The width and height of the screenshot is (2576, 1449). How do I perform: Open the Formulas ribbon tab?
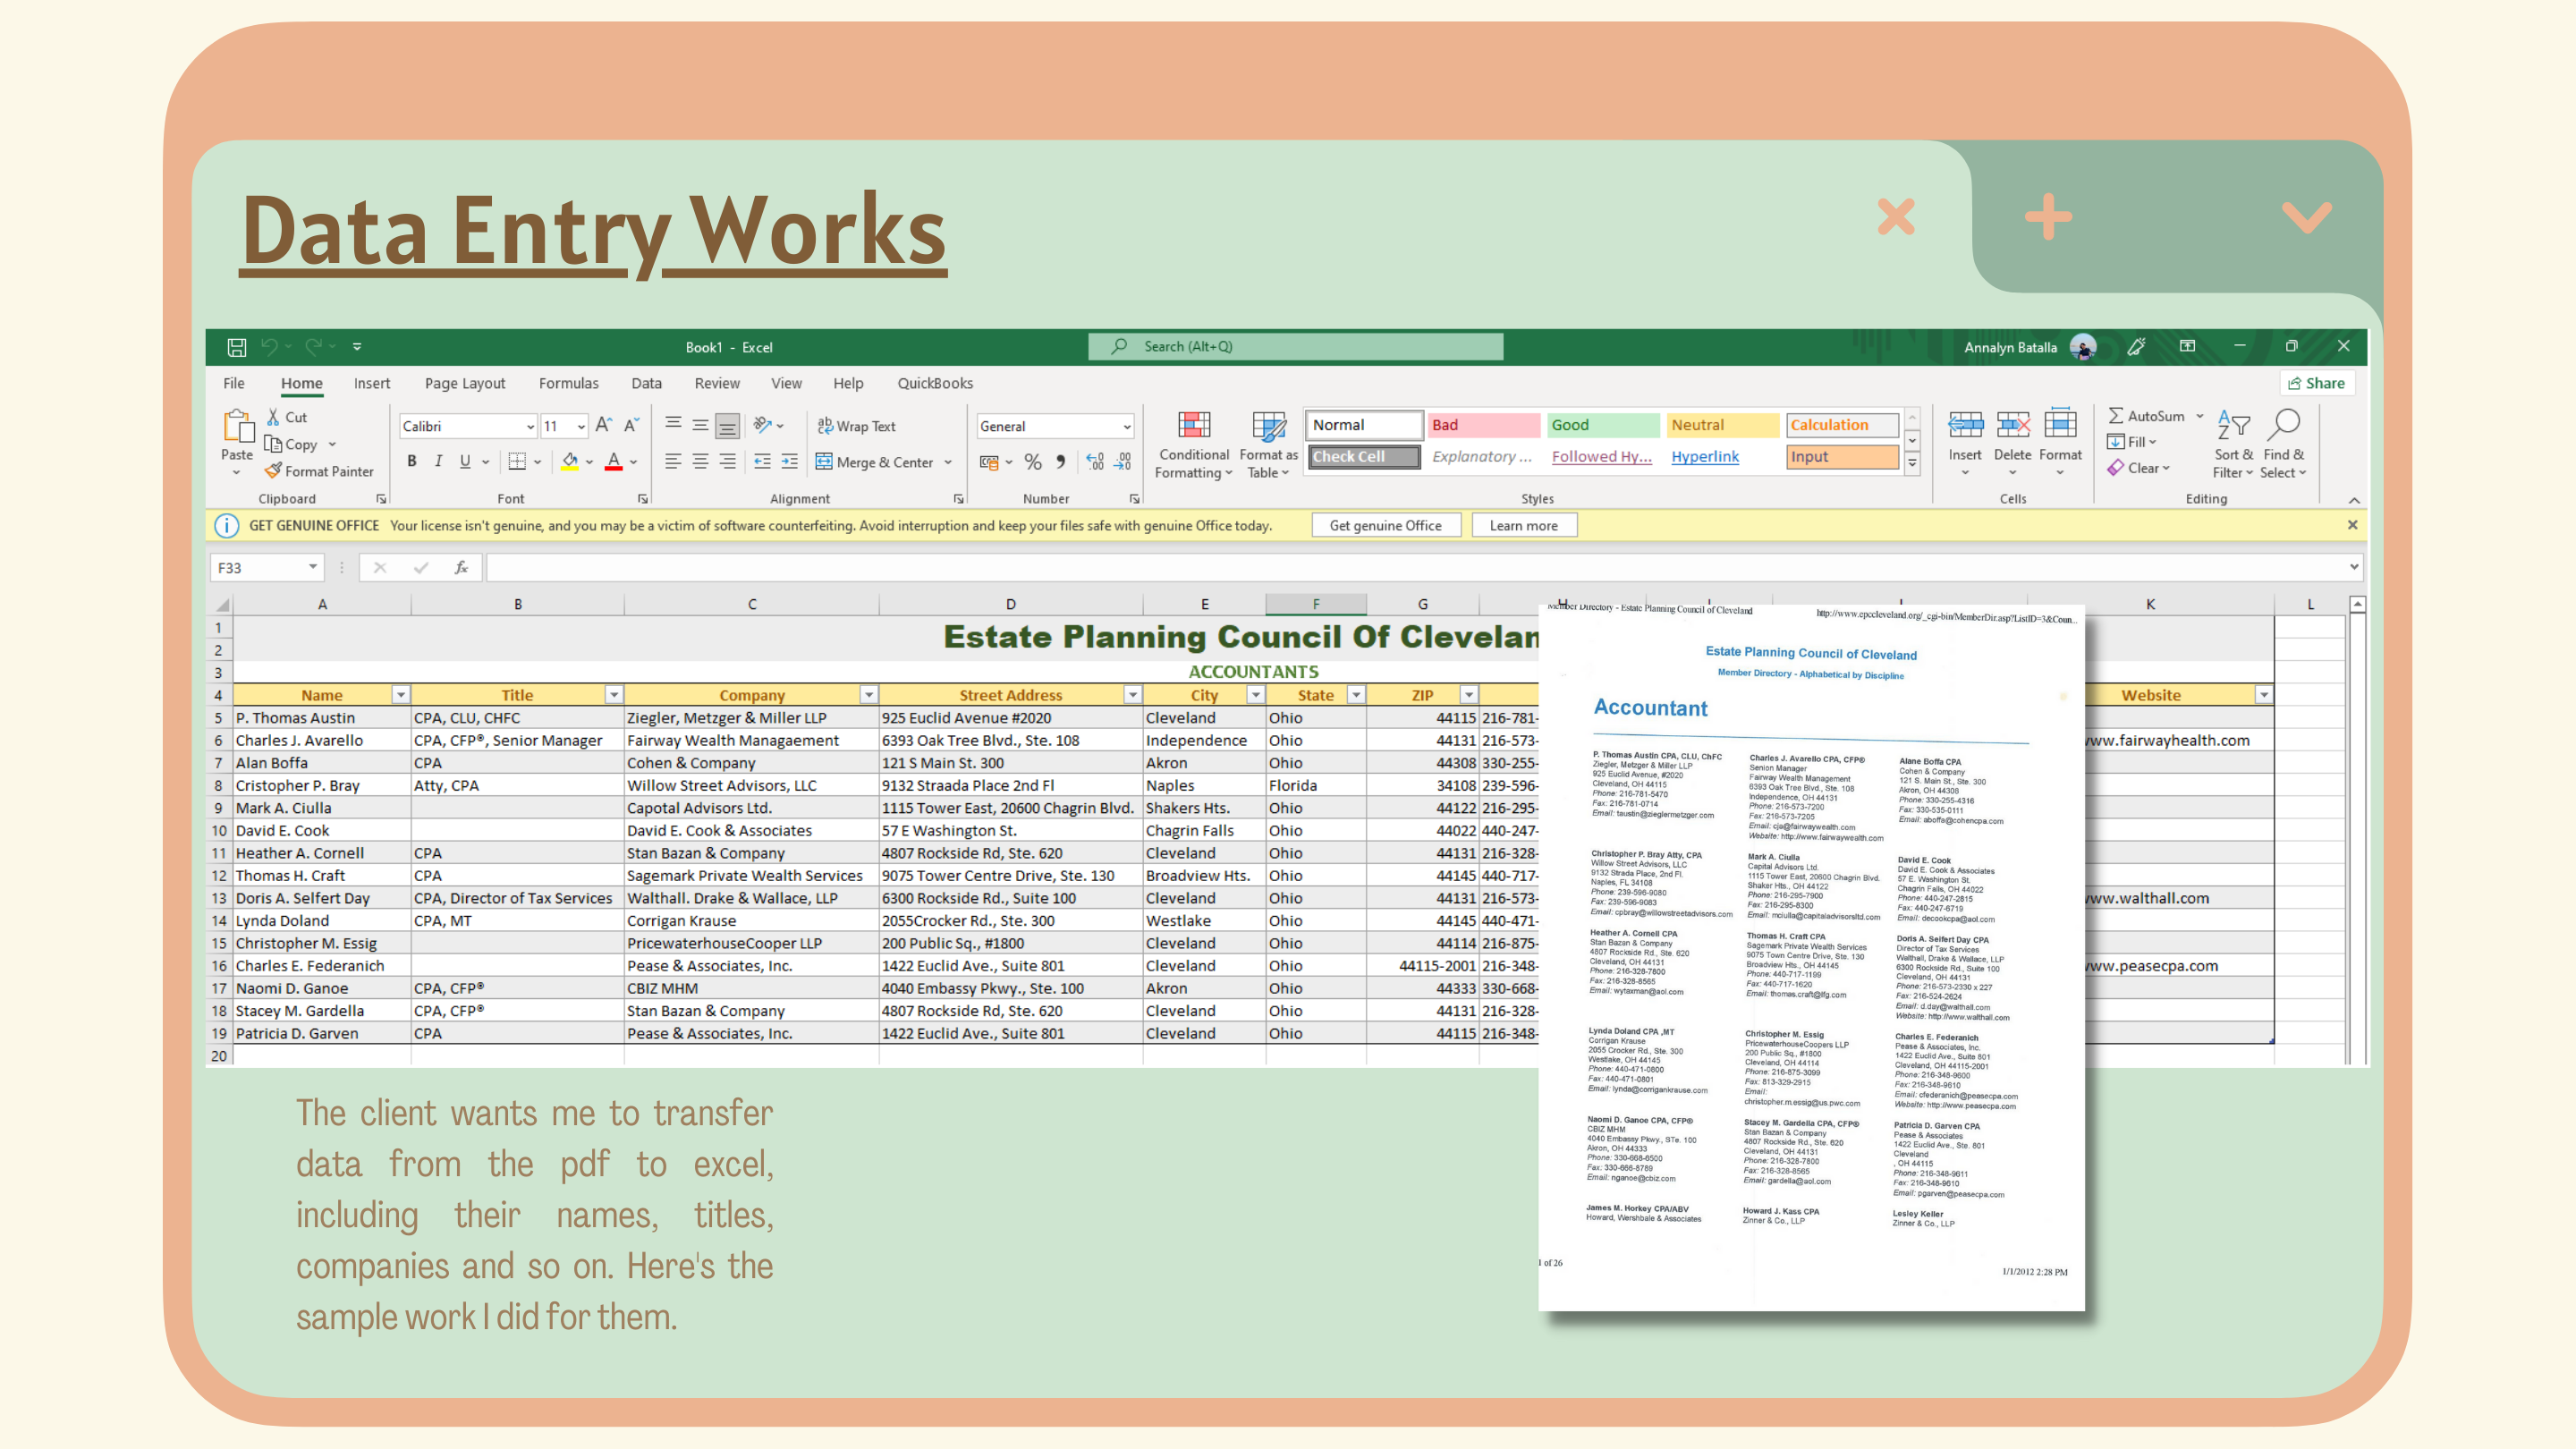(x=568, y=383)
